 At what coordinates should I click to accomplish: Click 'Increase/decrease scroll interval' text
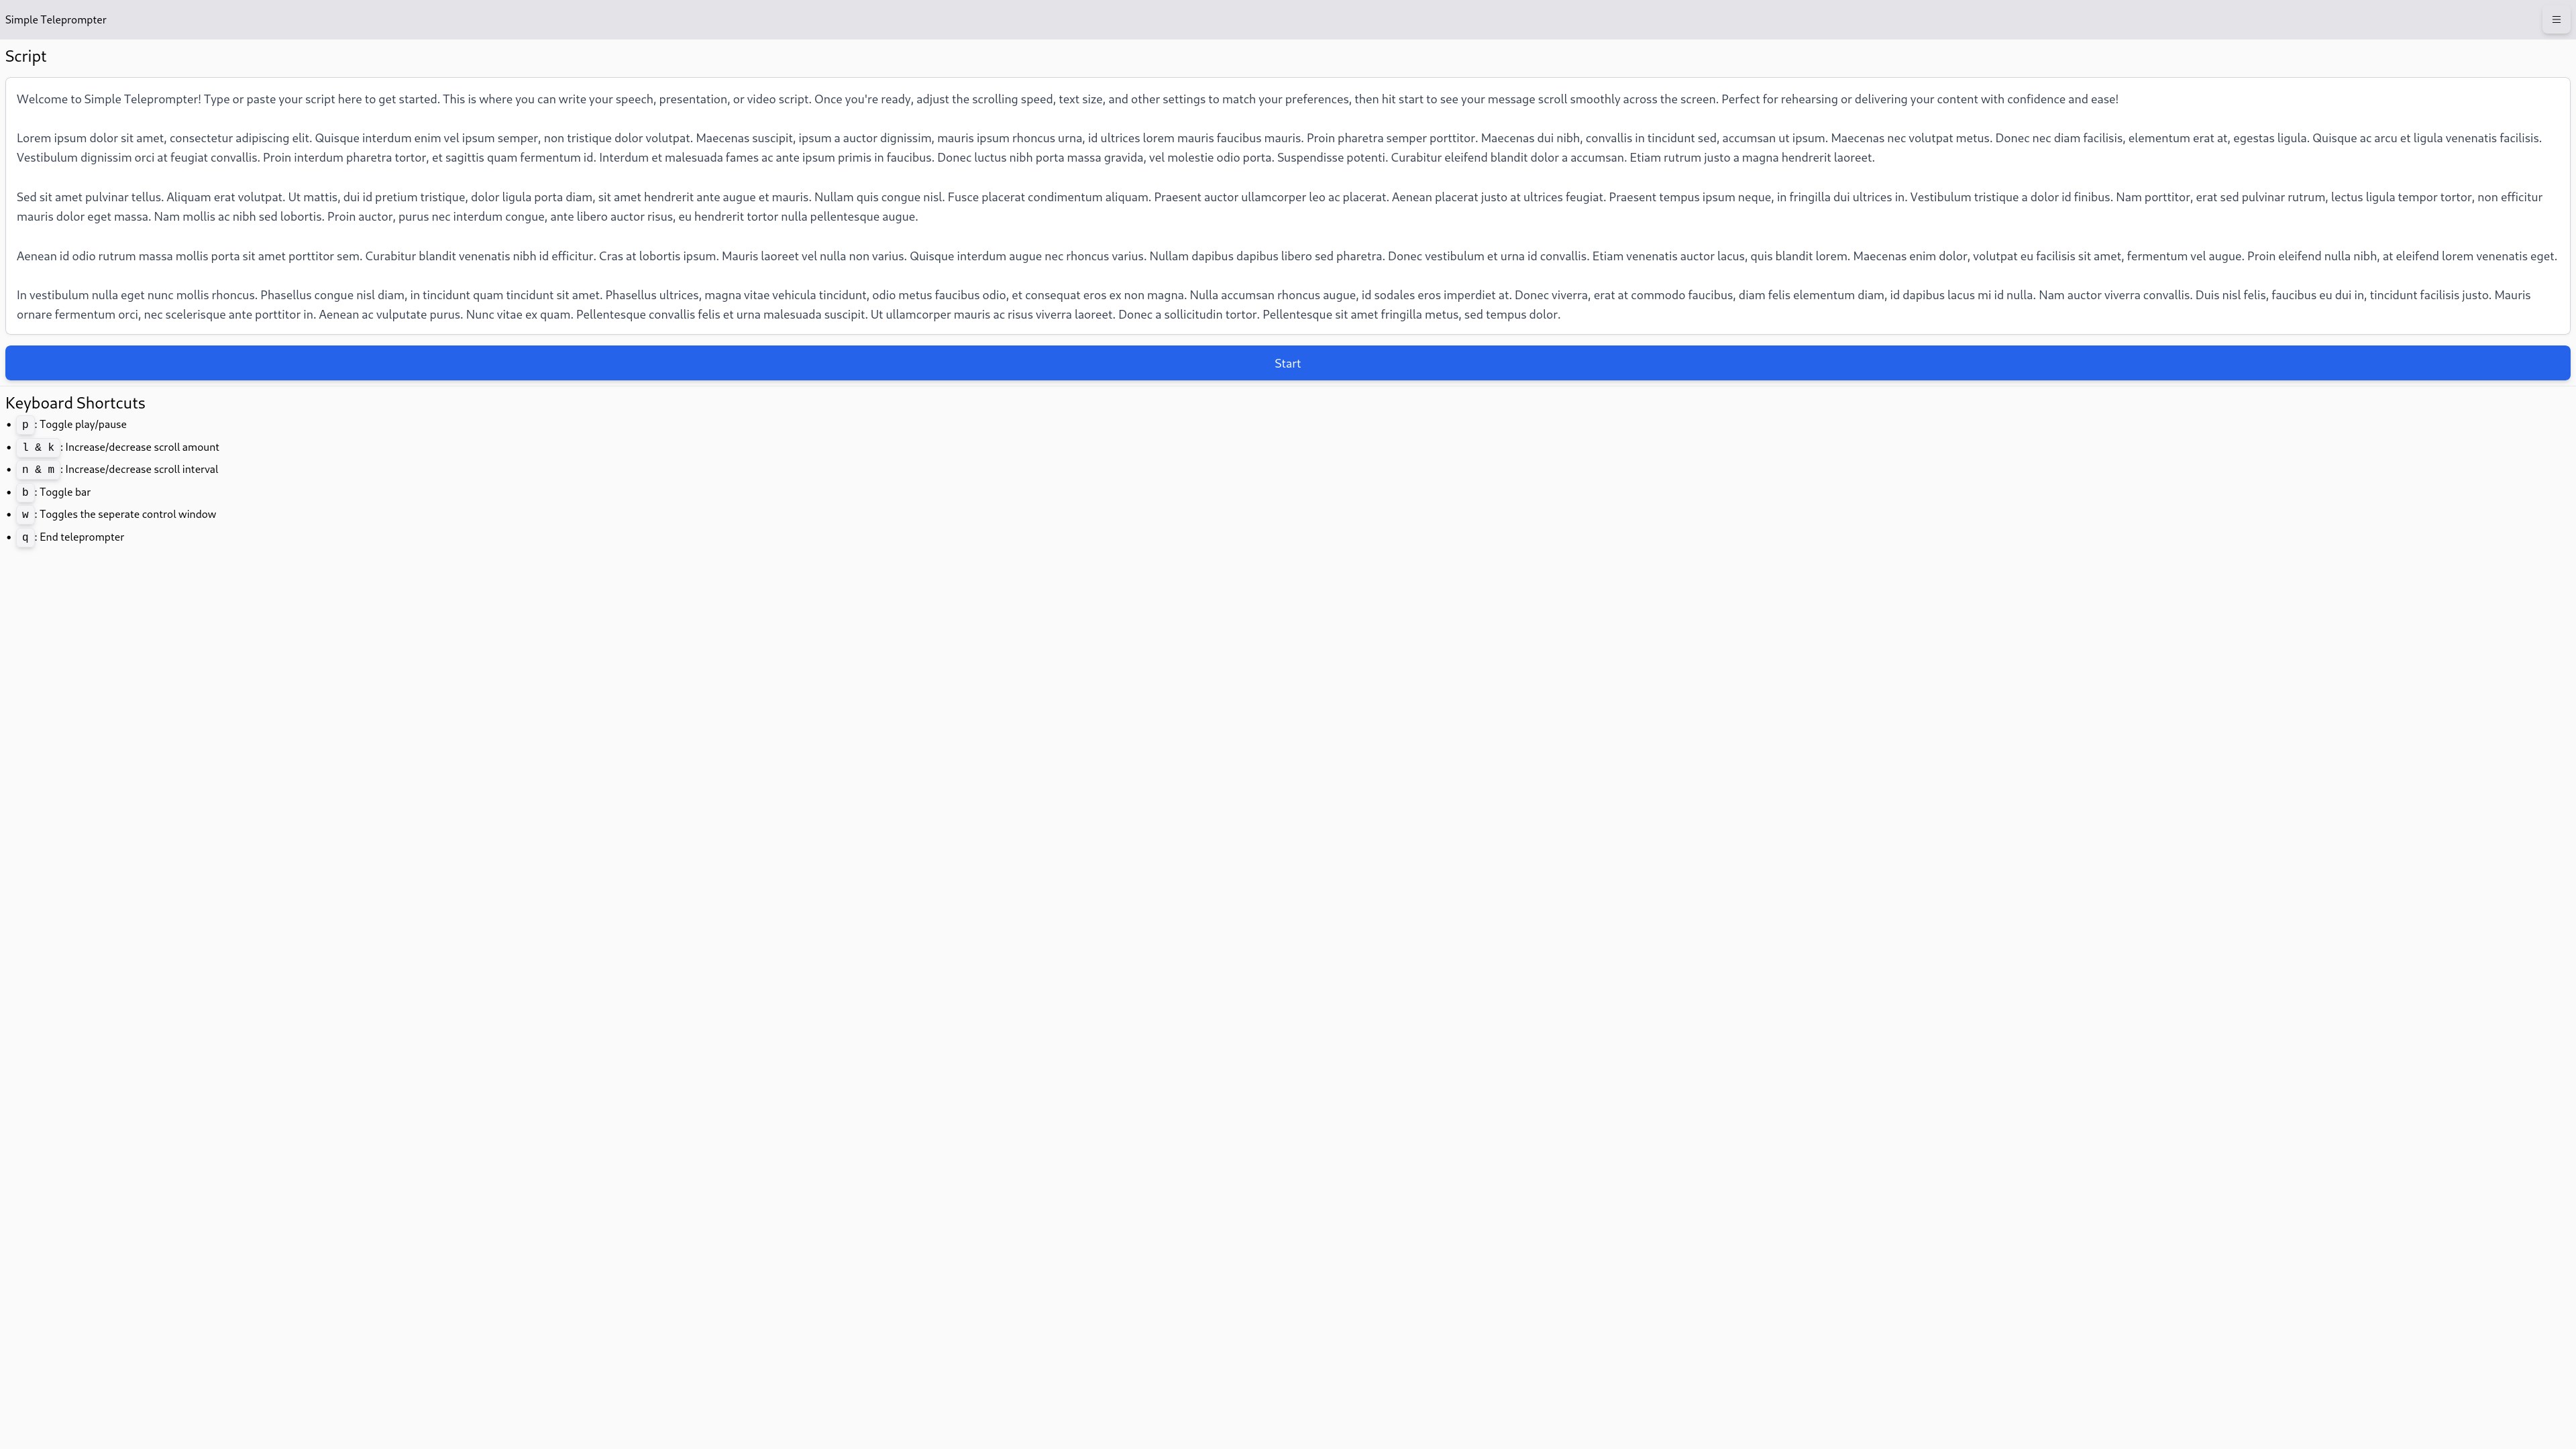[141, 470]
